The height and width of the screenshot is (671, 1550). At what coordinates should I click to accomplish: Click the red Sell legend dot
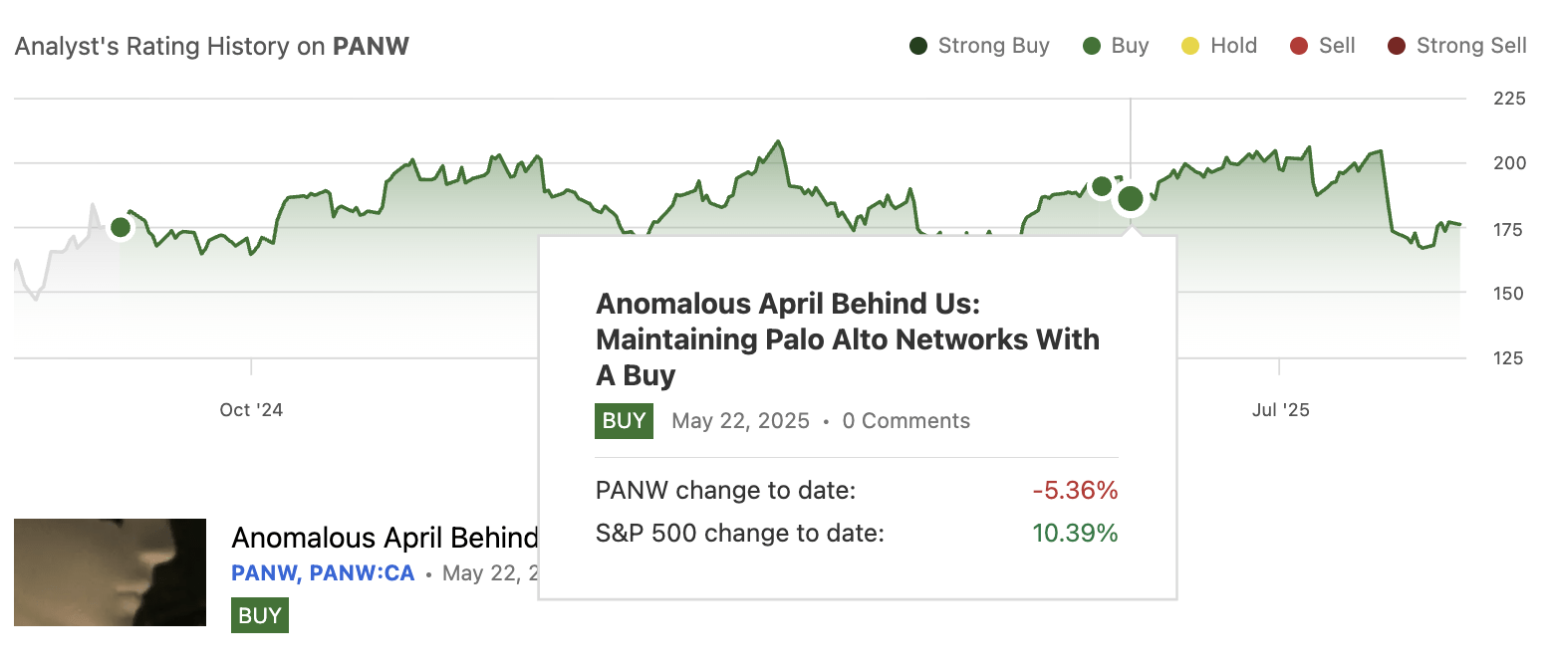pos(1297,45)
